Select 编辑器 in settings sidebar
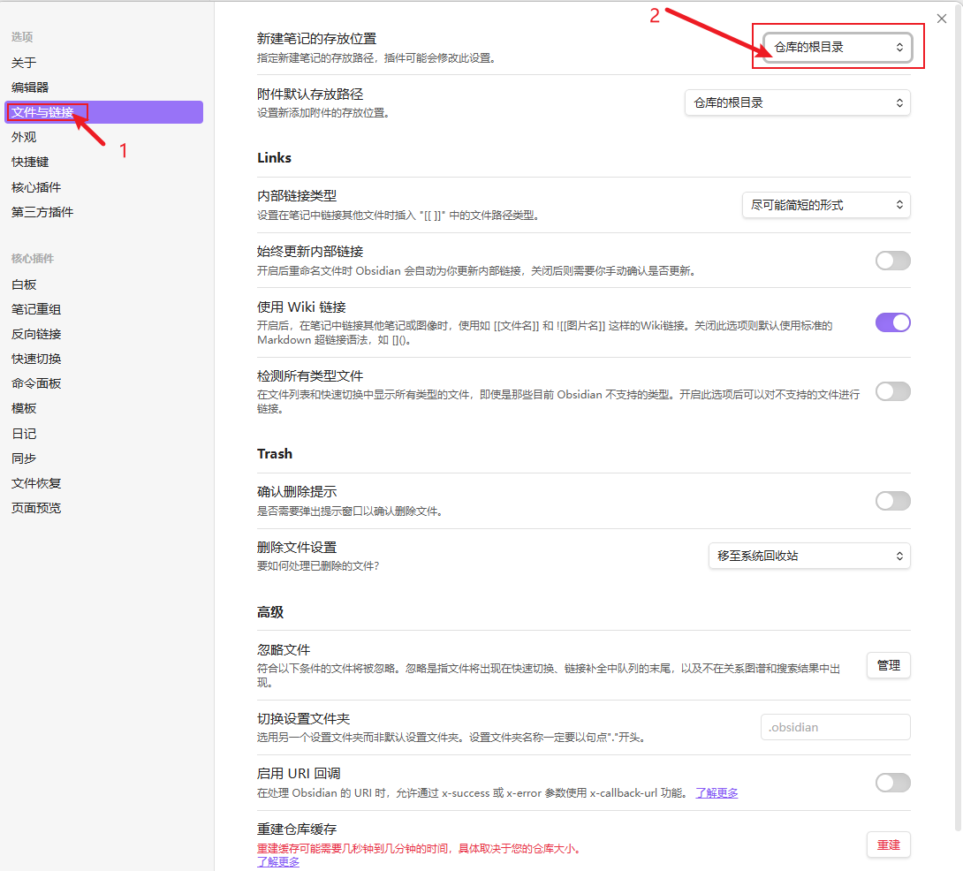Viewport: 963px width, 871px height. 30,87
